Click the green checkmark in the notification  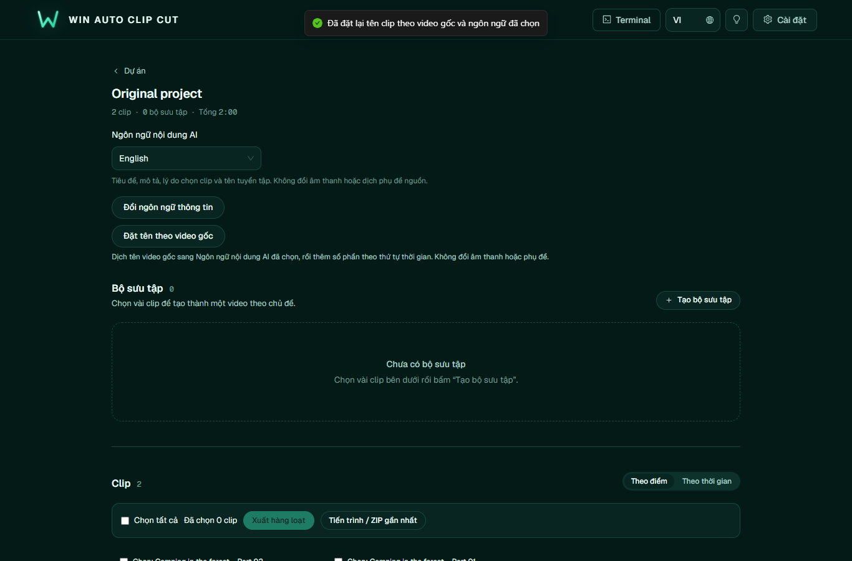pyautogui.click(x=317, y=23)
